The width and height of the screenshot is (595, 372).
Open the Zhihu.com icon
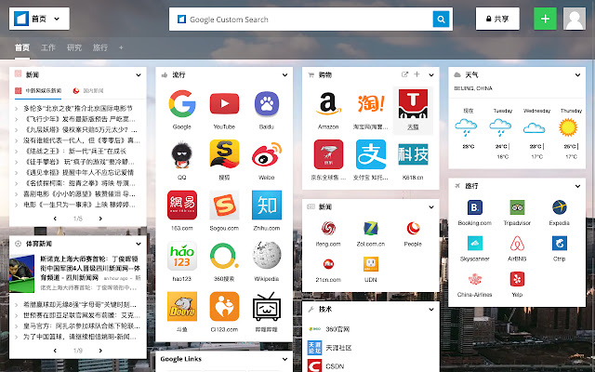pyautogui.click(x=267, y=205)
